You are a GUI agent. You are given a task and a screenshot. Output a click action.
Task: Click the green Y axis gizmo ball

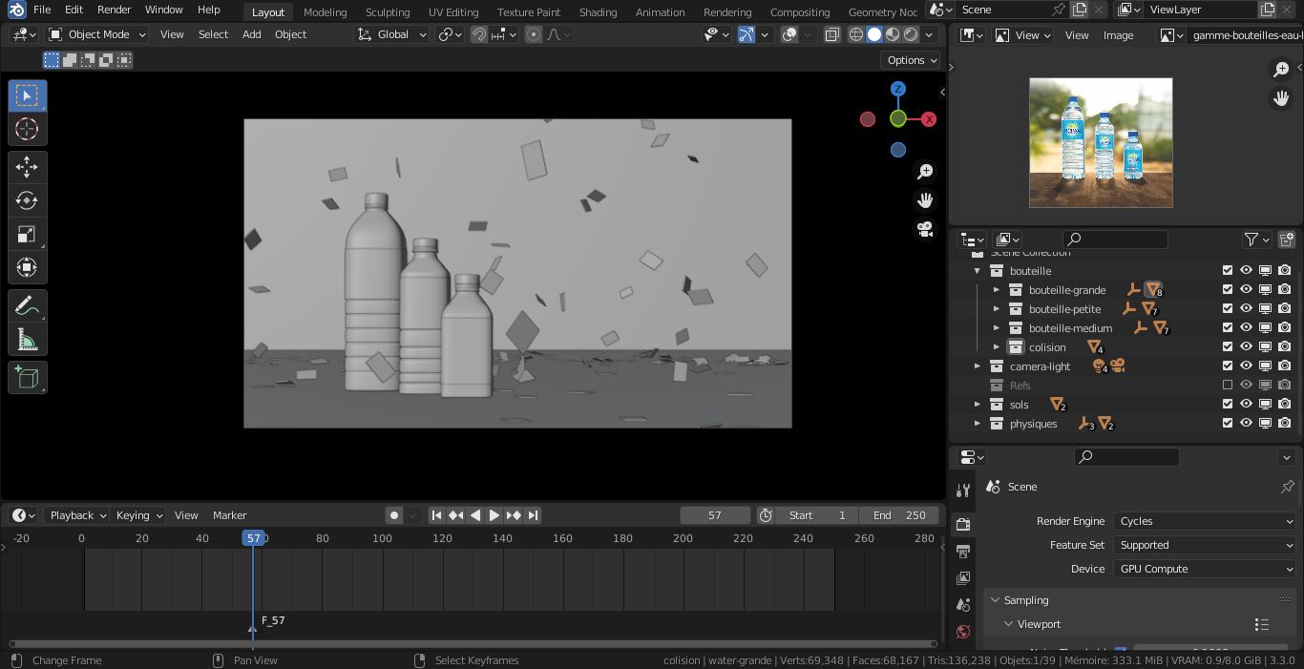pos(897,118)
